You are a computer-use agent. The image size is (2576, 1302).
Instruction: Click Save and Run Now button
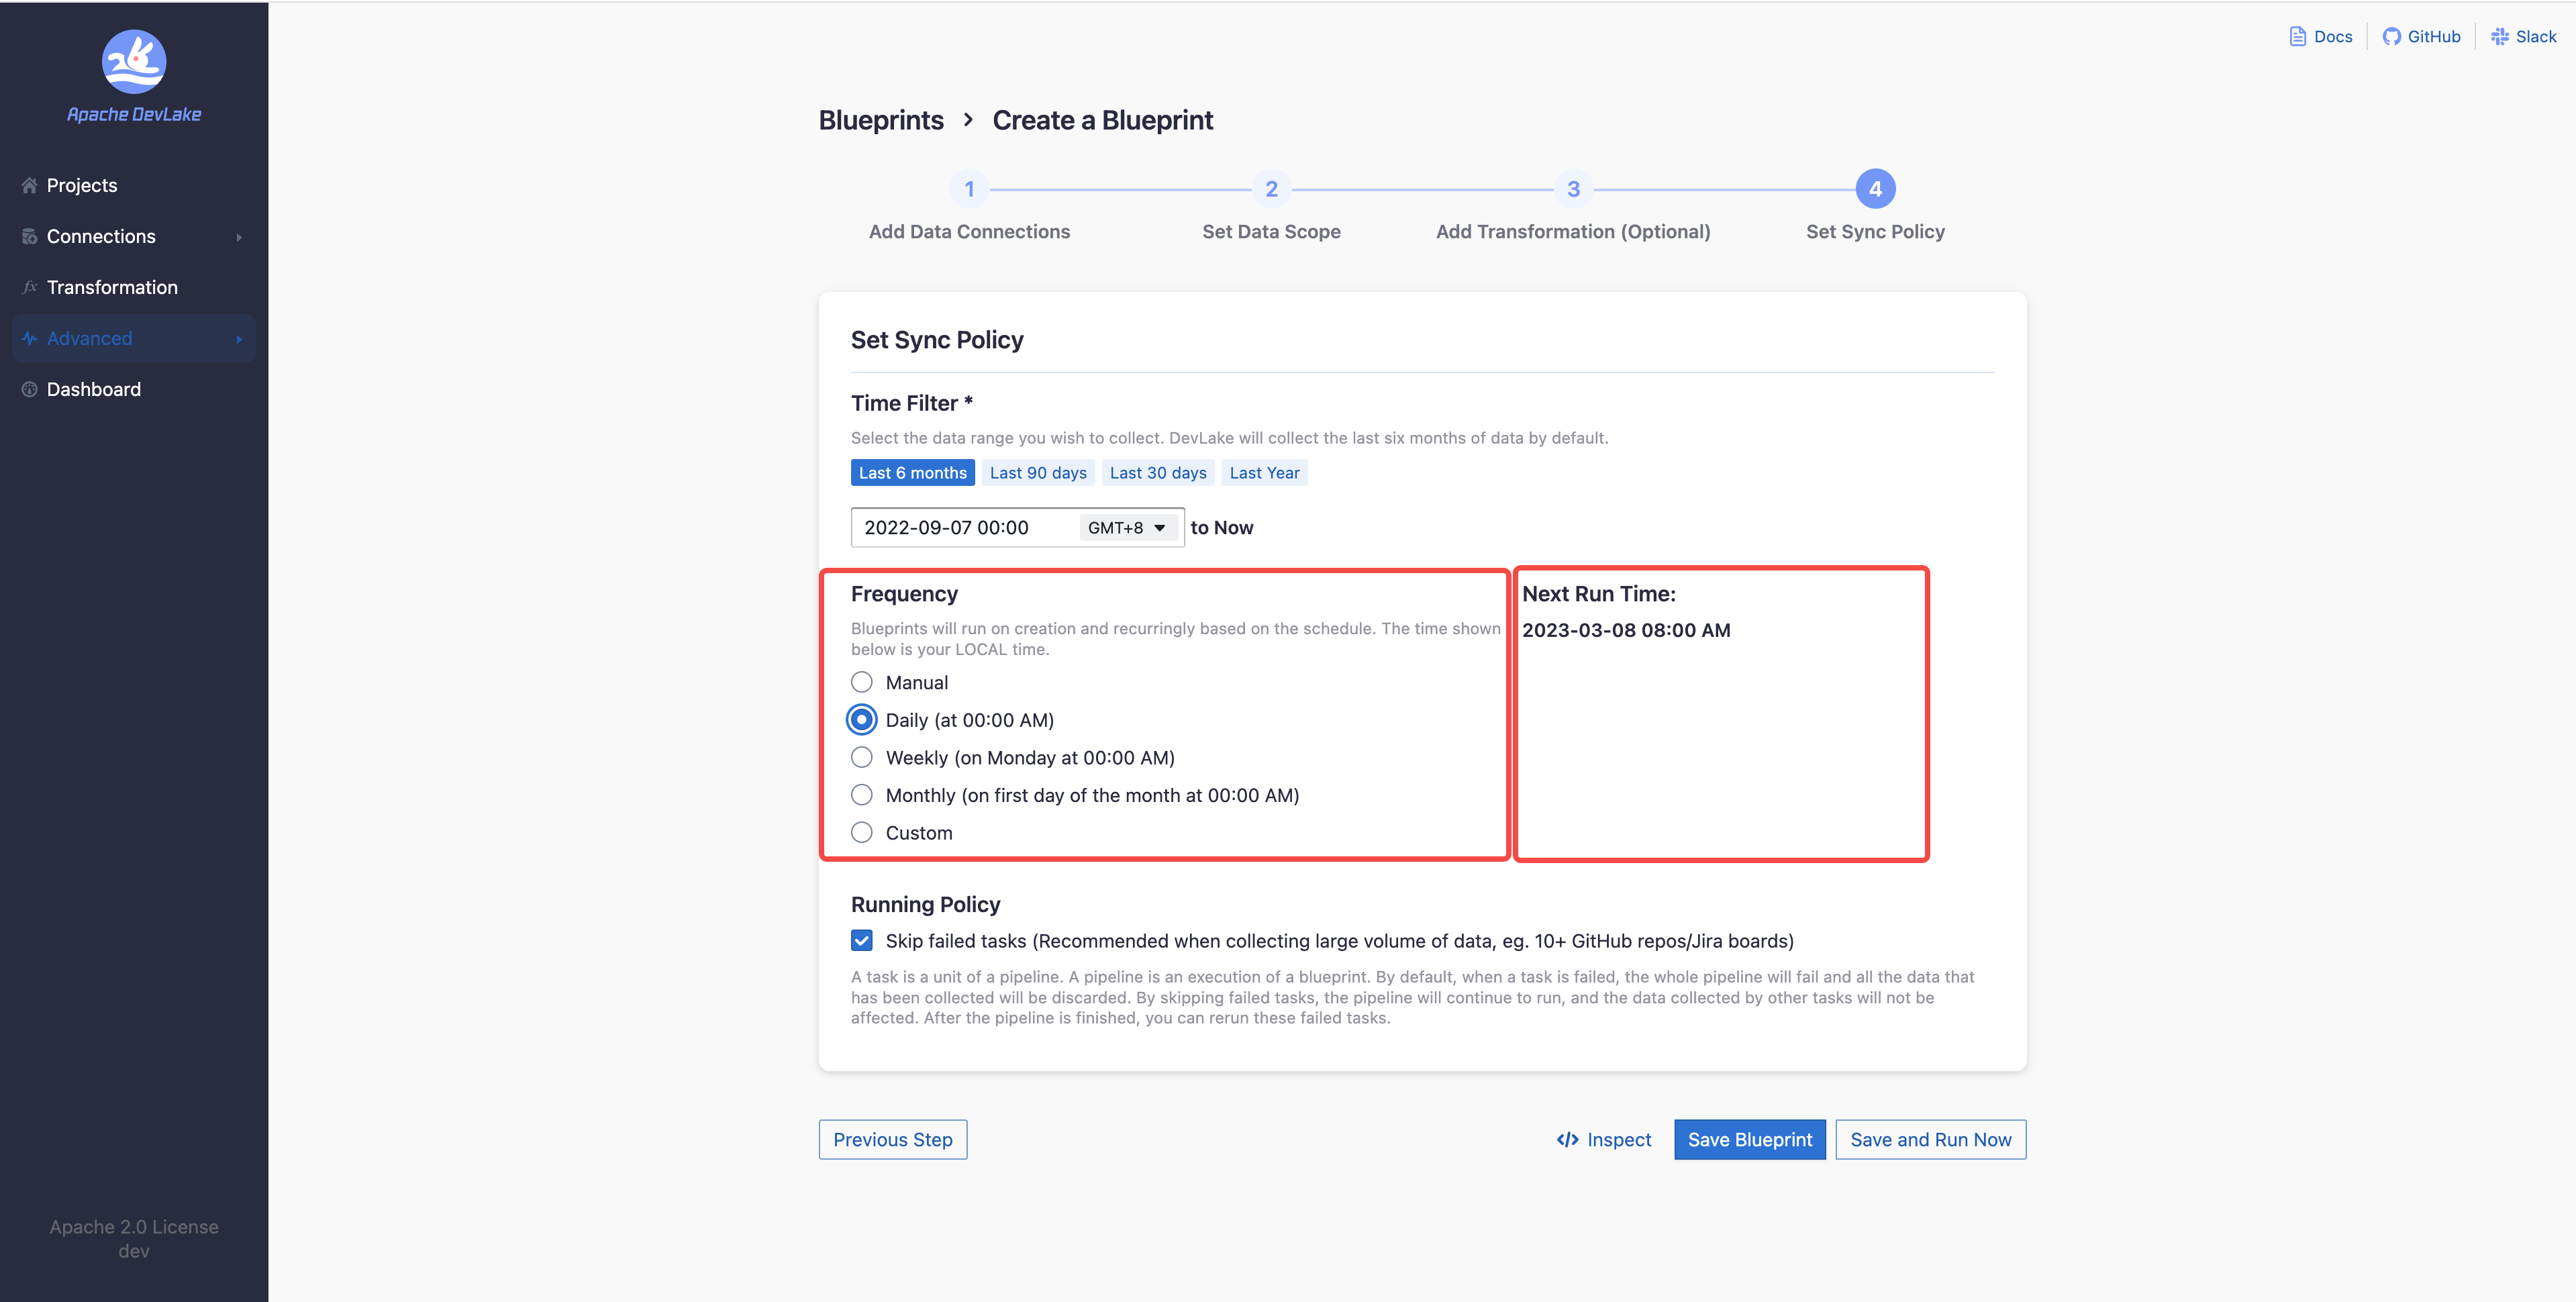tap(1930, 1139)
